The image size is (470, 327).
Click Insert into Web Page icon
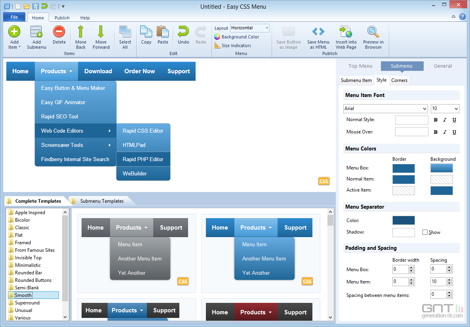pyautogui.click(x=346, y=32)
